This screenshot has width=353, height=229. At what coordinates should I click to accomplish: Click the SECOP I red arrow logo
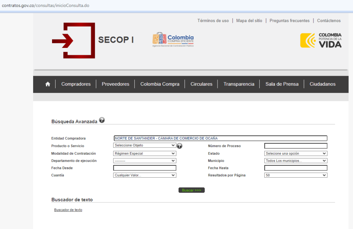point(73,41)
